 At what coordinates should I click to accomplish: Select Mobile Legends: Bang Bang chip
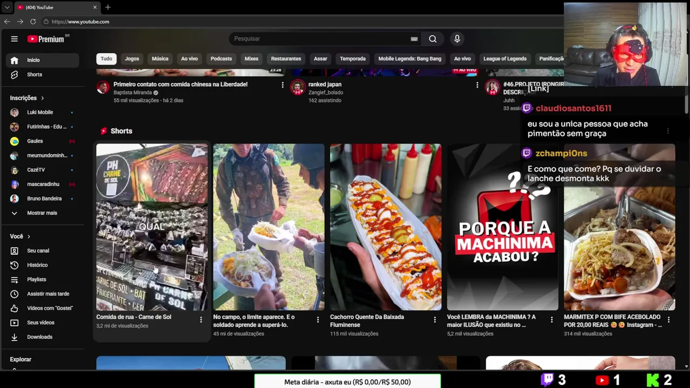tap(410, 59)
